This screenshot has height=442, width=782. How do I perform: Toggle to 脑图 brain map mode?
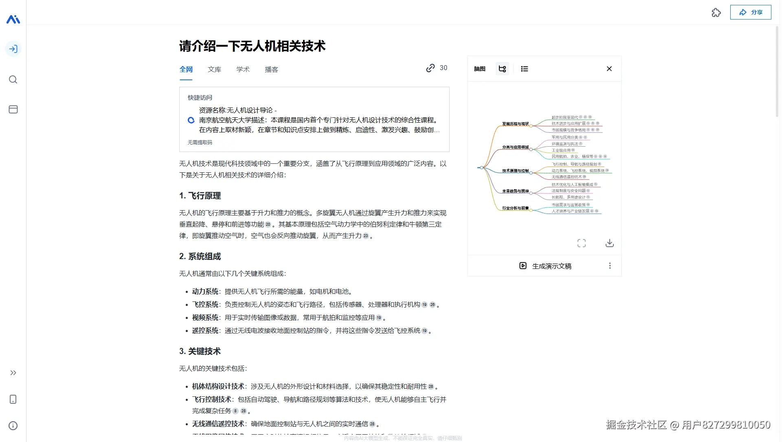tap(480, 68)
